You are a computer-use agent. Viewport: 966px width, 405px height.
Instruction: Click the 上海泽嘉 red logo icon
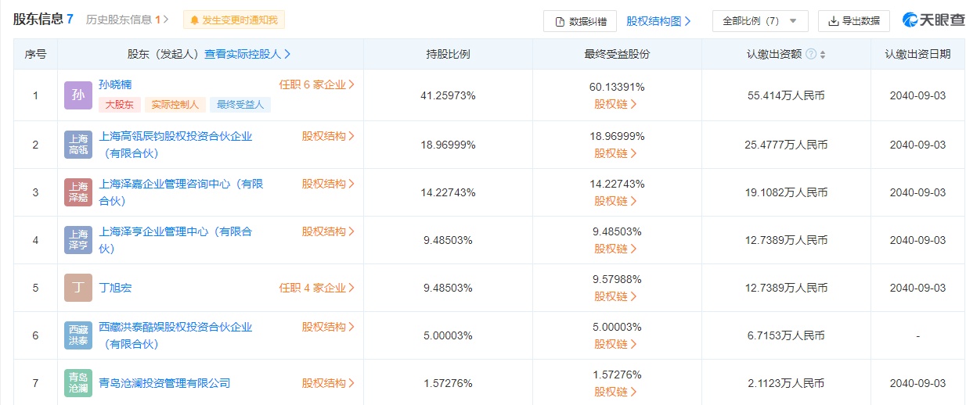coord(77,192)
